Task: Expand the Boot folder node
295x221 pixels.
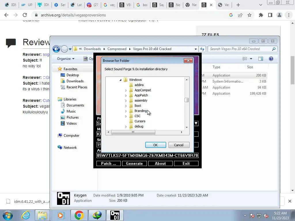Action: (x=126, y=106)
